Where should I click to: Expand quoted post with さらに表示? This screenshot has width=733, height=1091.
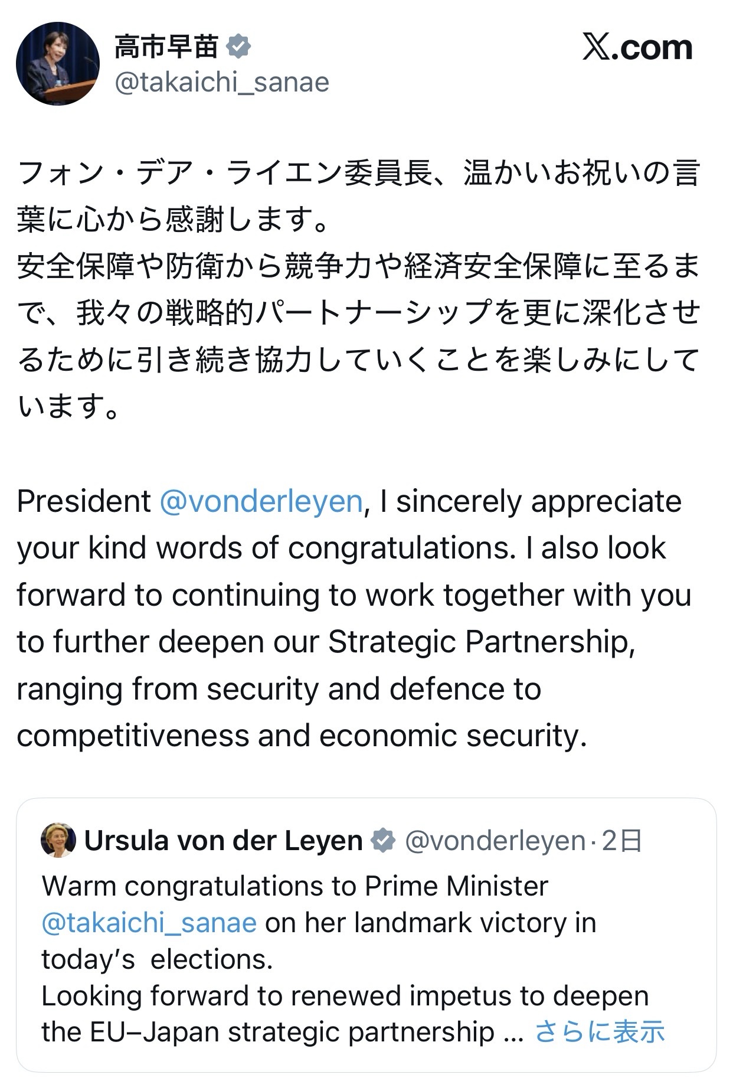tap(600, 1031)
